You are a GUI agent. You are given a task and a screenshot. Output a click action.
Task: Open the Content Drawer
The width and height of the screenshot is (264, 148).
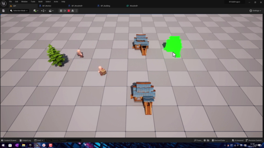point(9,140)
